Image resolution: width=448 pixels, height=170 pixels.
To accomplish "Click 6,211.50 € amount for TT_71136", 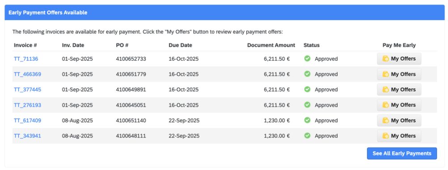I will coord(277,59).
